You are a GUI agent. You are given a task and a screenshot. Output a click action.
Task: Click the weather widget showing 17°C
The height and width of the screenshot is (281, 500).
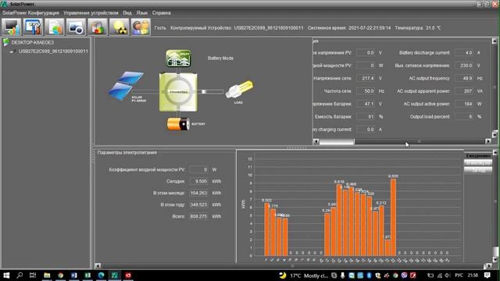pyautogui.click(x=303, y=276)
